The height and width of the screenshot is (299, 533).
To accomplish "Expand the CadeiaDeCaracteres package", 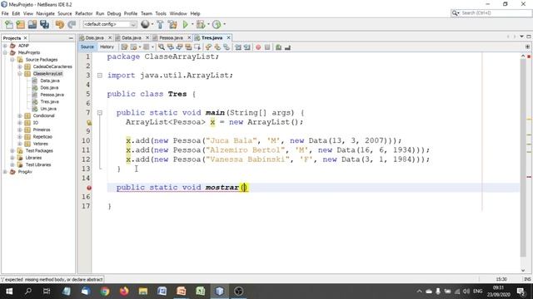I will pyautogui.click(x=20, y=66).
